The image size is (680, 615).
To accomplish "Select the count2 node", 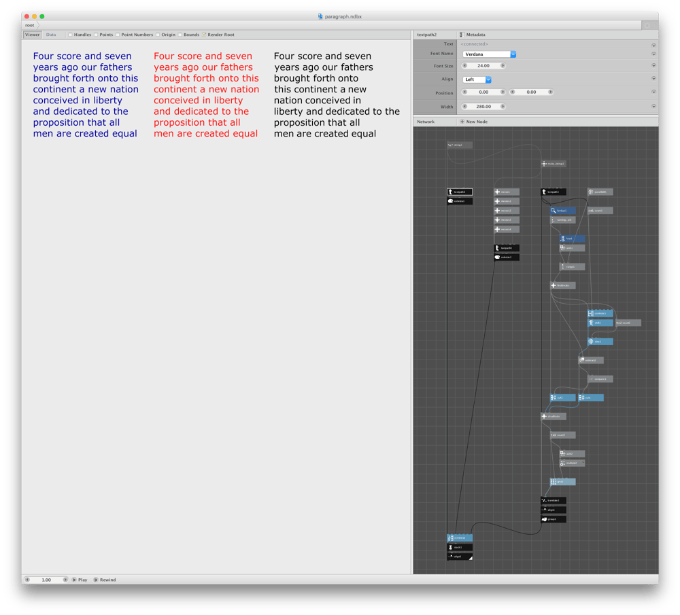I will click(628, 323).
